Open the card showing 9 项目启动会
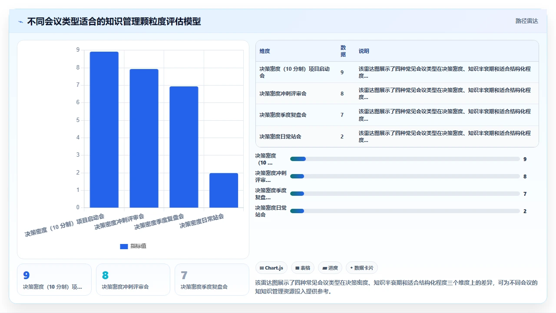The image size is (556, 313). coord(54,280)
